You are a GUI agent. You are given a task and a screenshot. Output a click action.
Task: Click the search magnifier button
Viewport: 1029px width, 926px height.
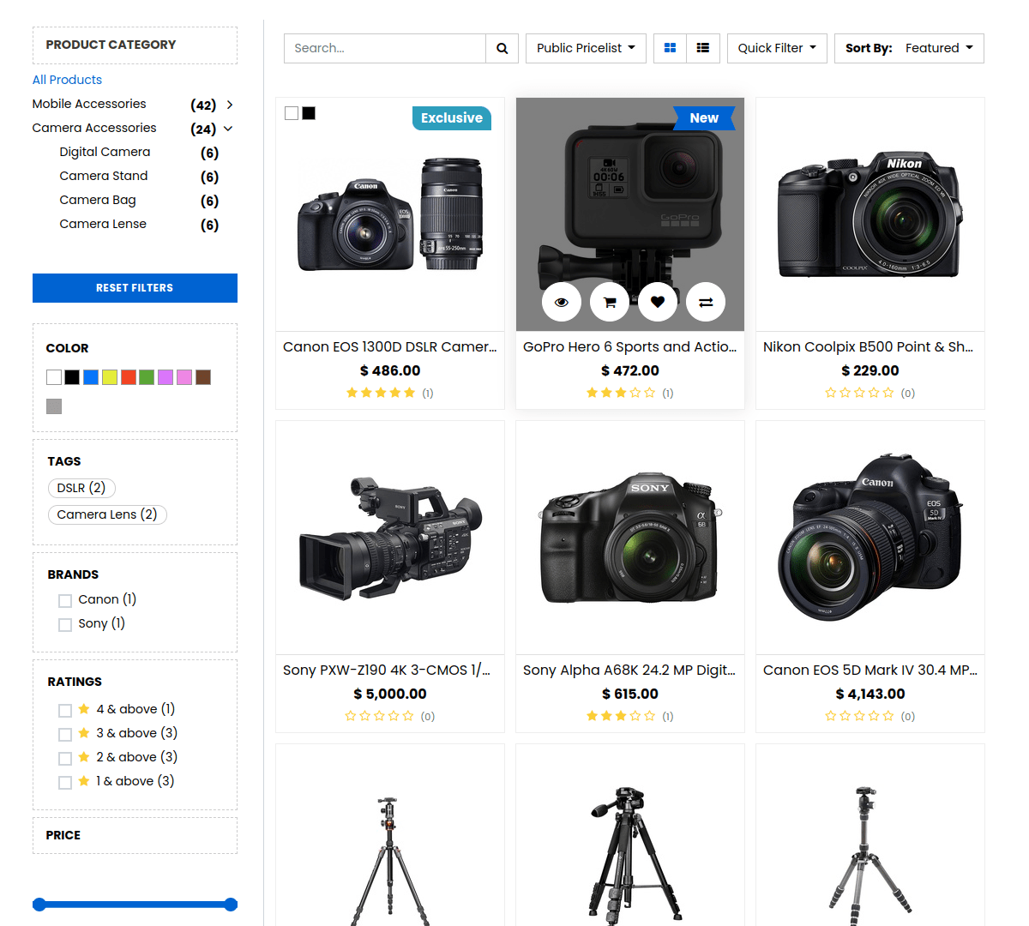(502, 48)
